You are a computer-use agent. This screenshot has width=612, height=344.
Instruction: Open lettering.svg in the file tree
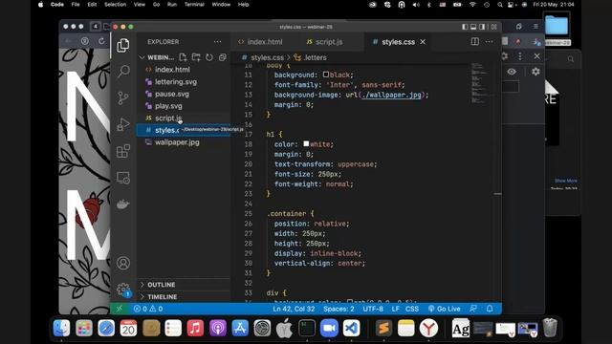coord(176,82)
